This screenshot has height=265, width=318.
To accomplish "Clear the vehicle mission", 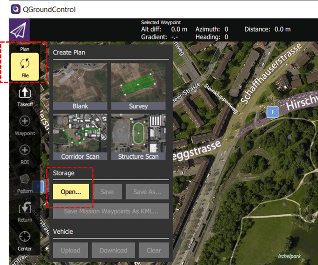I will pyautogui.click(x=154, y=250).
